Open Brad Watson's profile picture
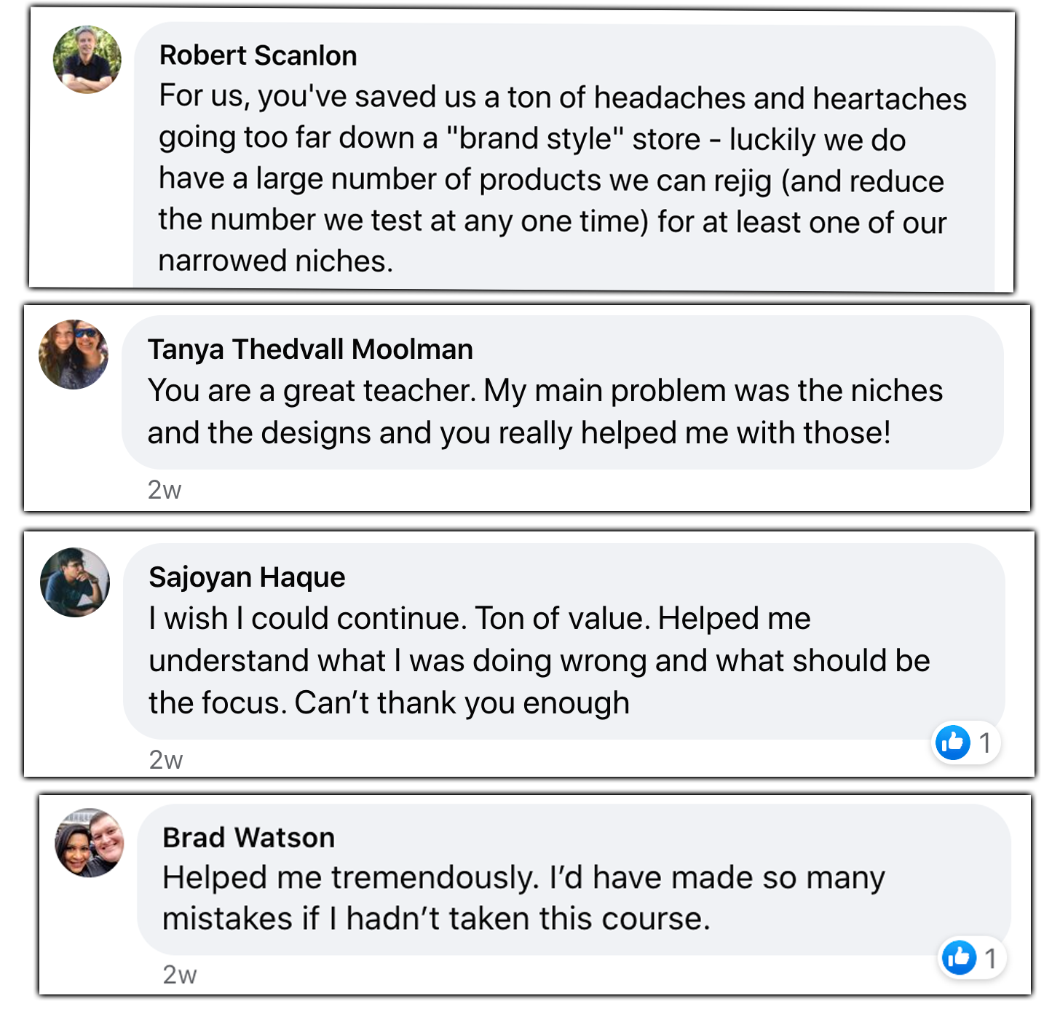Image resolution: width=1060 pixels, height=1017 pixels. pyautogui.click(x=90, y=842)
